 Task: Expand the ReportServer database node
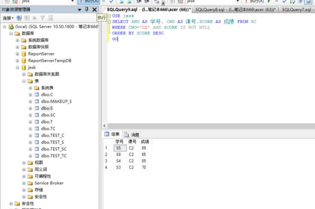(18, 54)
